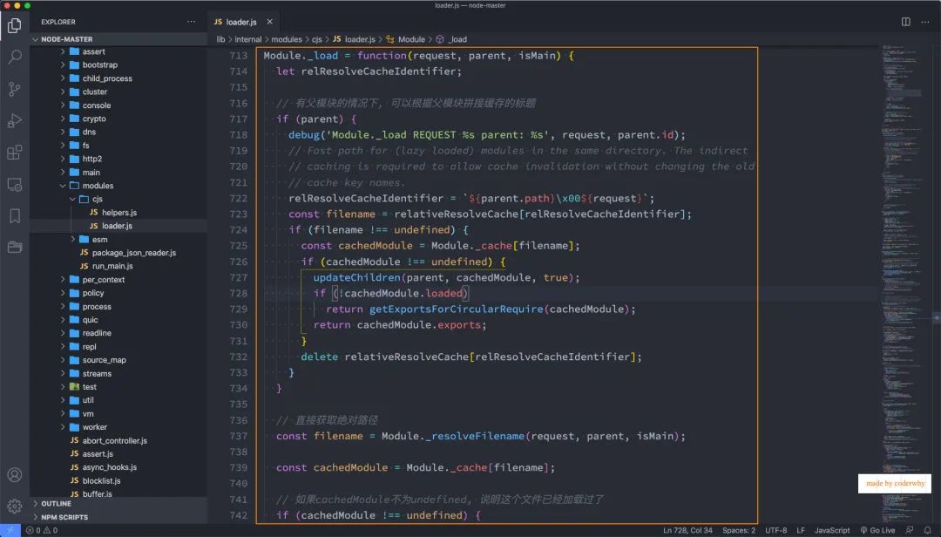Open Explorer views and more actions ellipsis
The width and height of the screenshot is (941, 537).
pyautogui.click(x=191, y=22)
